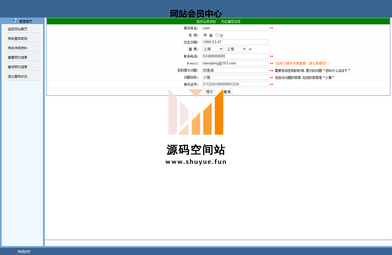392x255 pixels.
Task: Open 返回网站首页 in sidebar
Action: click(18, 29)
